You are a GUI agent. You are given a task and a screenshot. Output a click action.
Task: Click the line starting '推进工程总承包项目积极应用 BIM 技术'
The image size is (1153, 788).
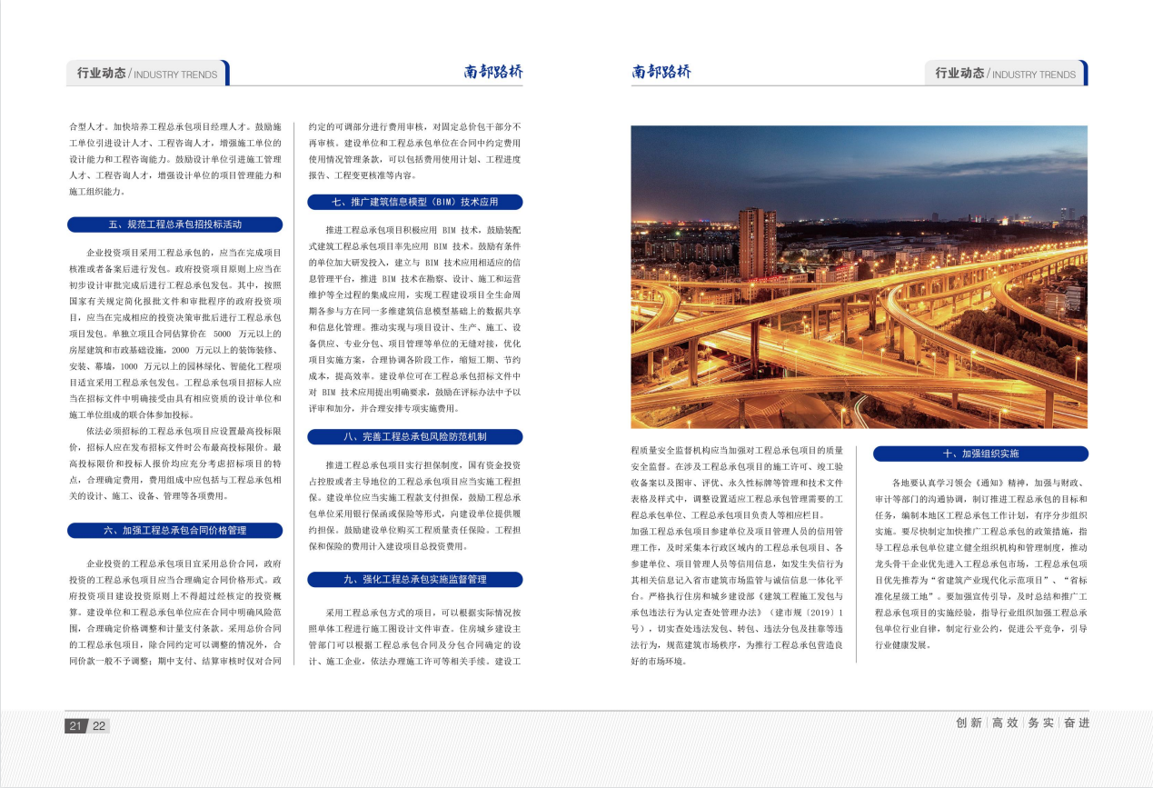coord(423,231)
